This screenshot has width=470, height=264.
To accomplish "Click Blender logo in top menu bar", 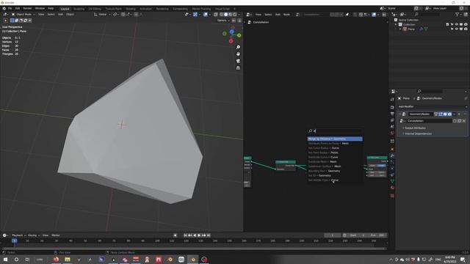I will 4,8.
